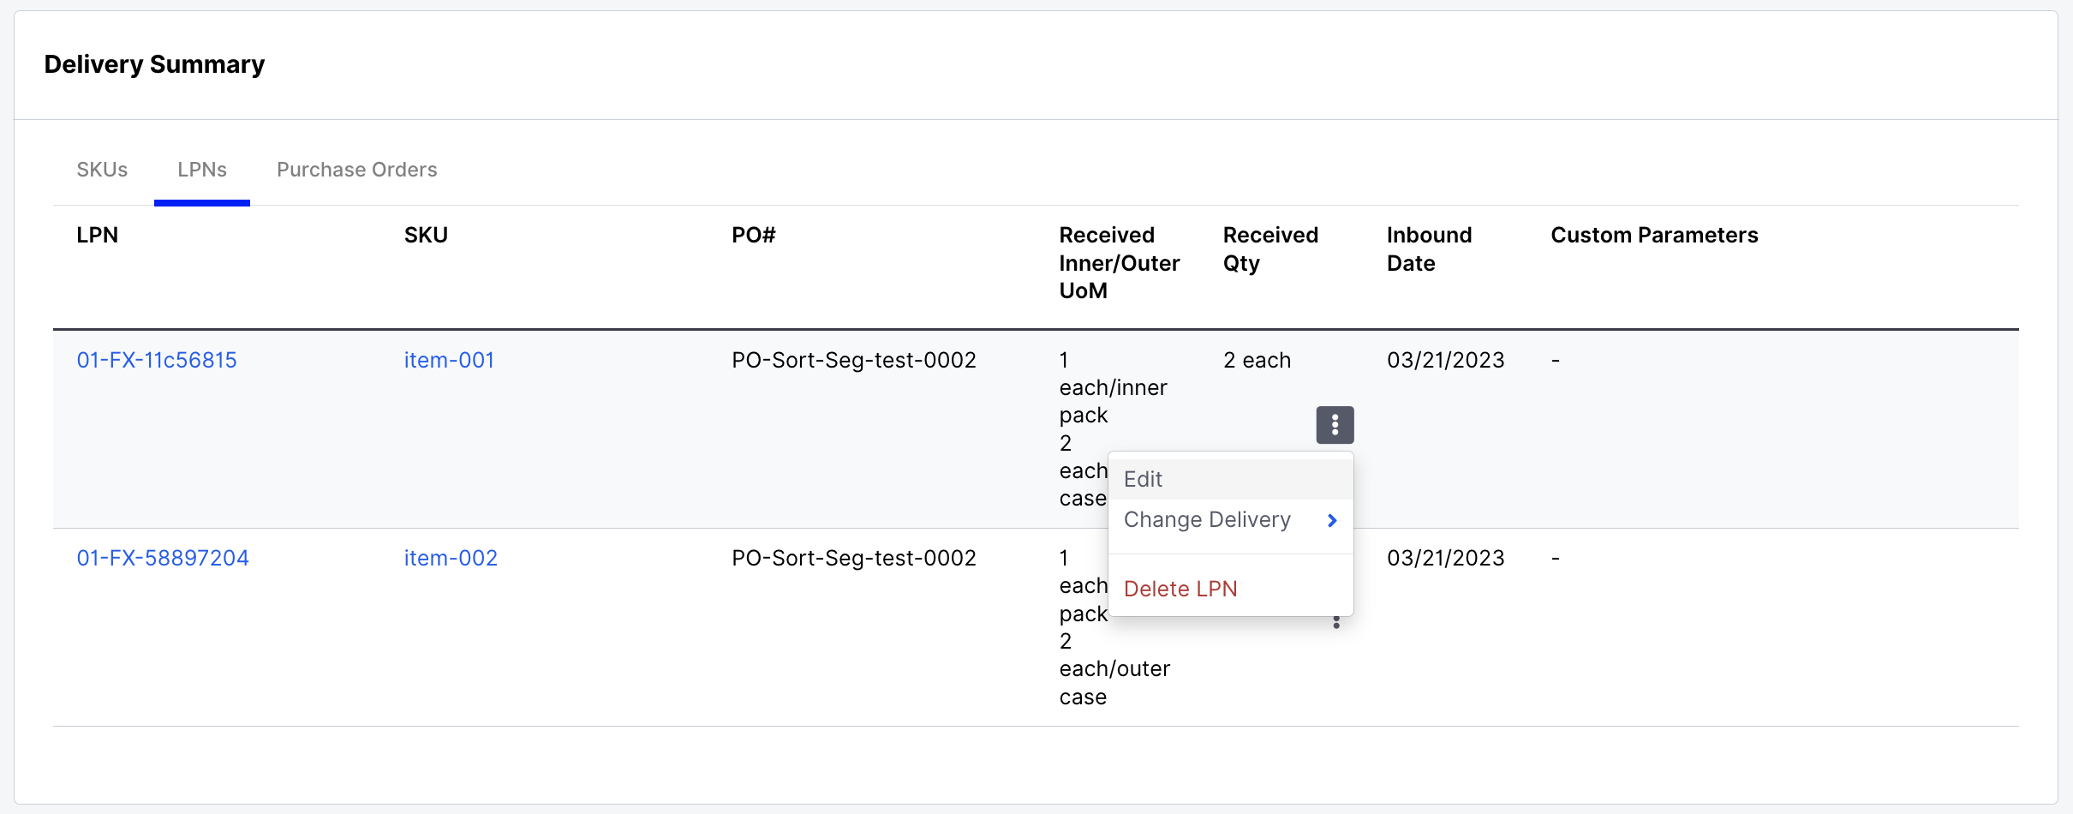Switch to the SKUs tab

click(102, 170)
